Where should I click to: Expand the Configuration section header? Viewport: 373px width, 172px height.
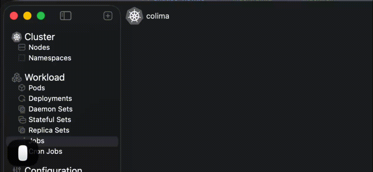pos(53,169)
